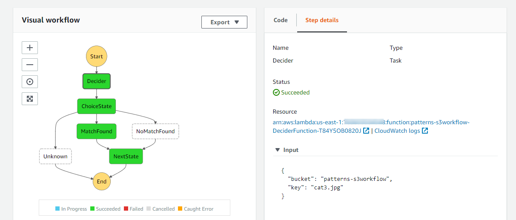This screenshot has height=220, width=516.
Task: Click the Cancelled legend swatch
Action: [x=149, y=209]
